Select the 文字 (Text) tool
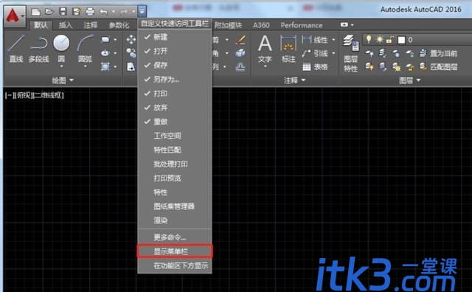The height and width of the screenshot is (292, 472). tap(265, 49)
